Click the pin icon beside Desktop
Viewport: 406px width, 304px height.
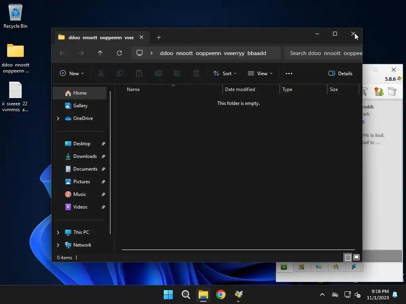[x=103, y=144]
